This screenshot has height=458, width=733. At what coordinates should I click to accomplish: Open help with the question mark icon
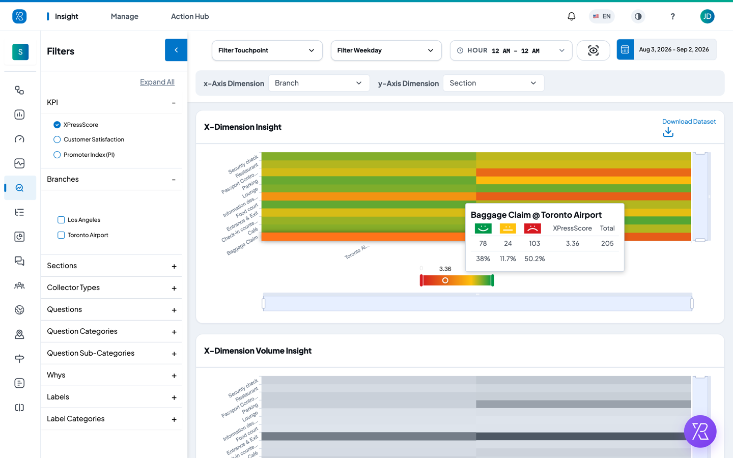coord(672,16)
